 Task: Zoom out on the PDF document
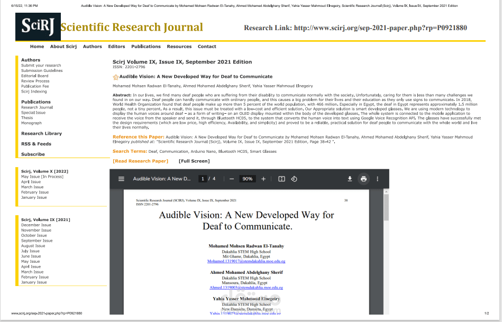232,179
